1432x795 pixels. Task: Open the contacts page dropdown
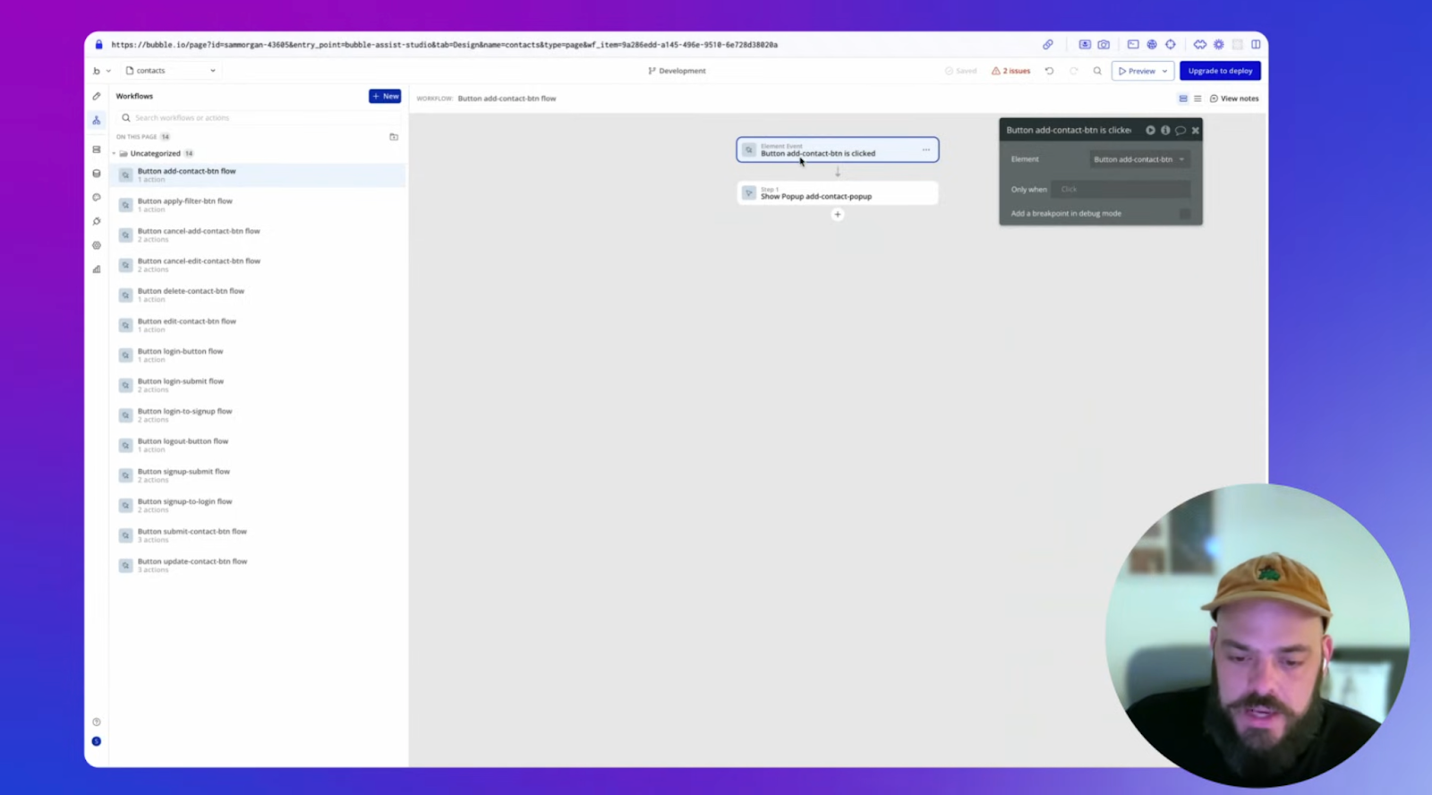[172, 71]
